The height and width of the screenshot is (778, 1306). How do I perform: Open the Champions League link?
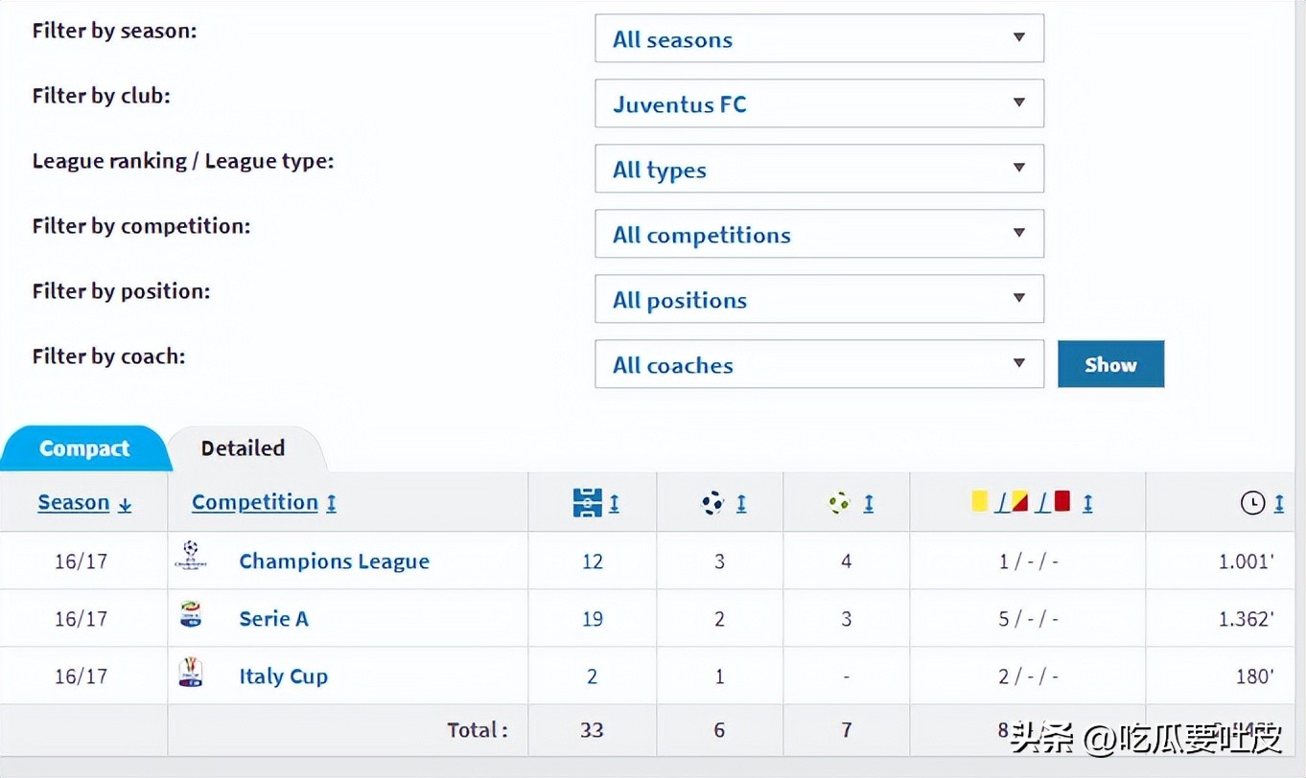334,561
